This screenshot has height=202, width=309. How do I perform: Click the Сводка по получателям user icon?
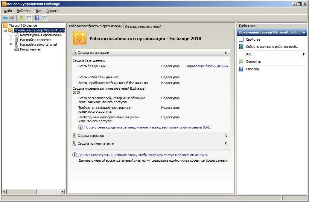(74, 143)
